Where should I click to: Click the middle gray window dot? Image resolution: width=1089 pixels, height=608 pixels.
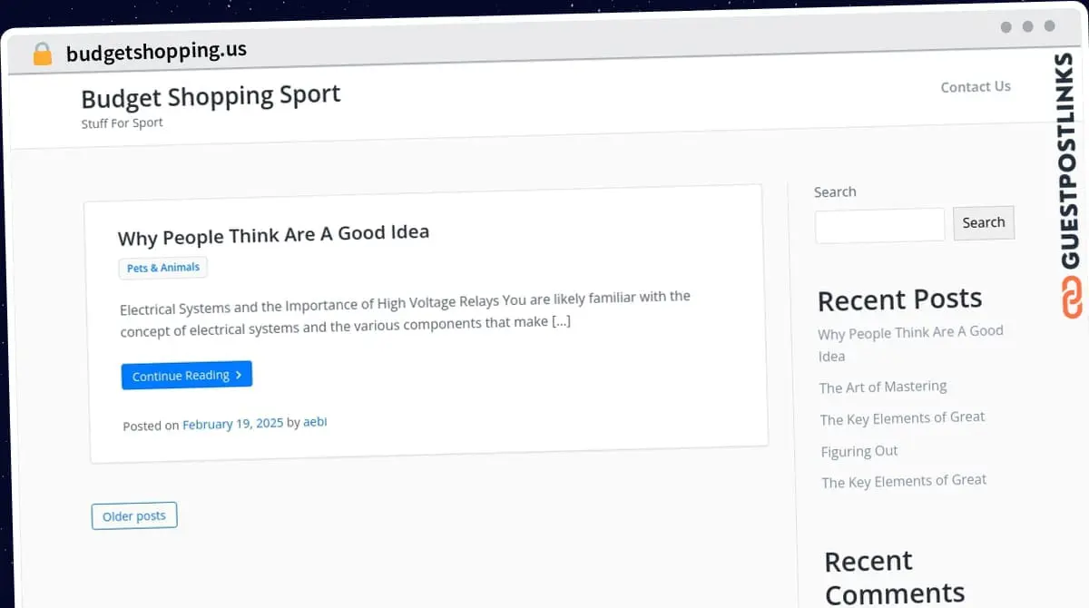tap(1028, 27)
